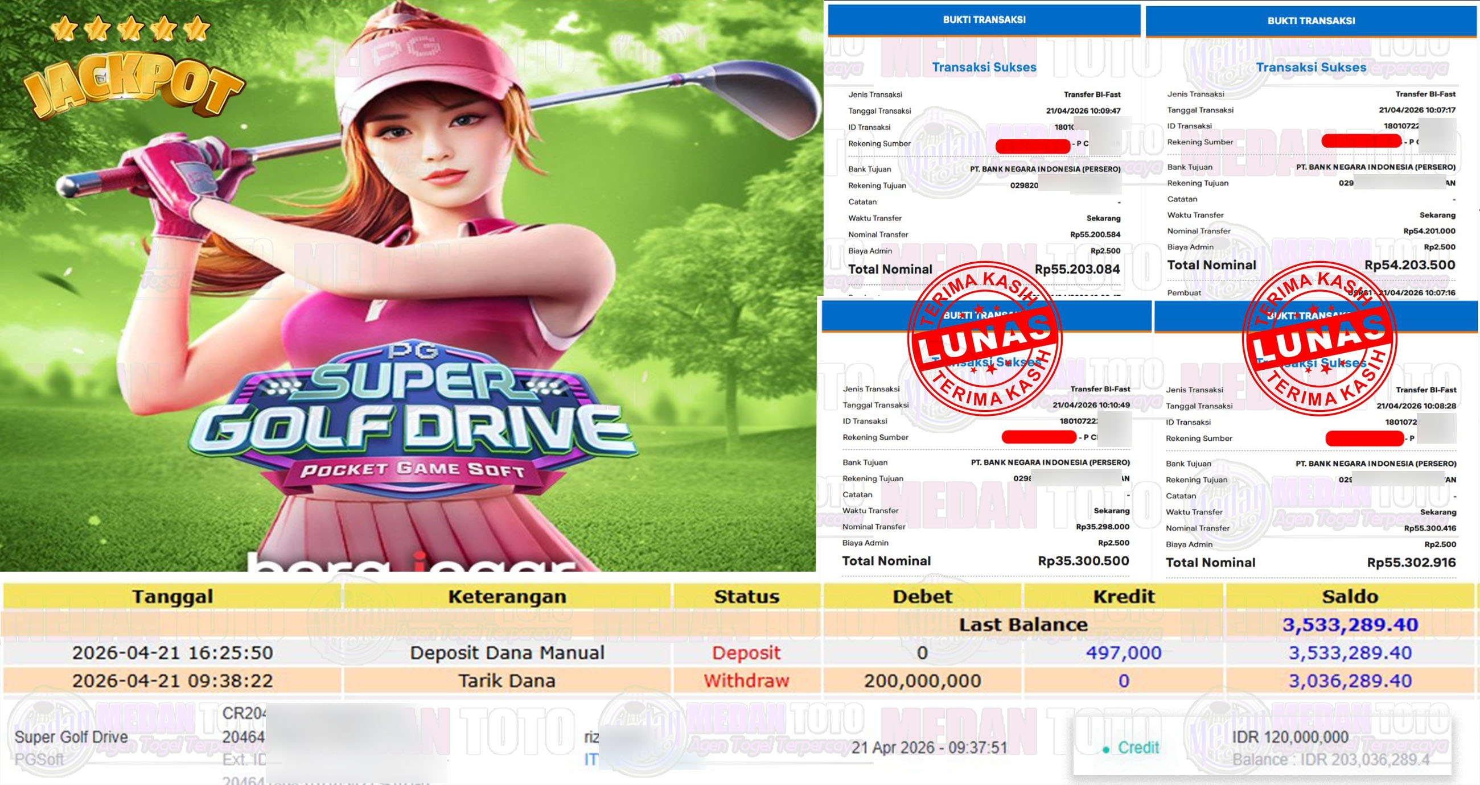Click the kredit 0 in the Withdraw row

pos(1124,680)
